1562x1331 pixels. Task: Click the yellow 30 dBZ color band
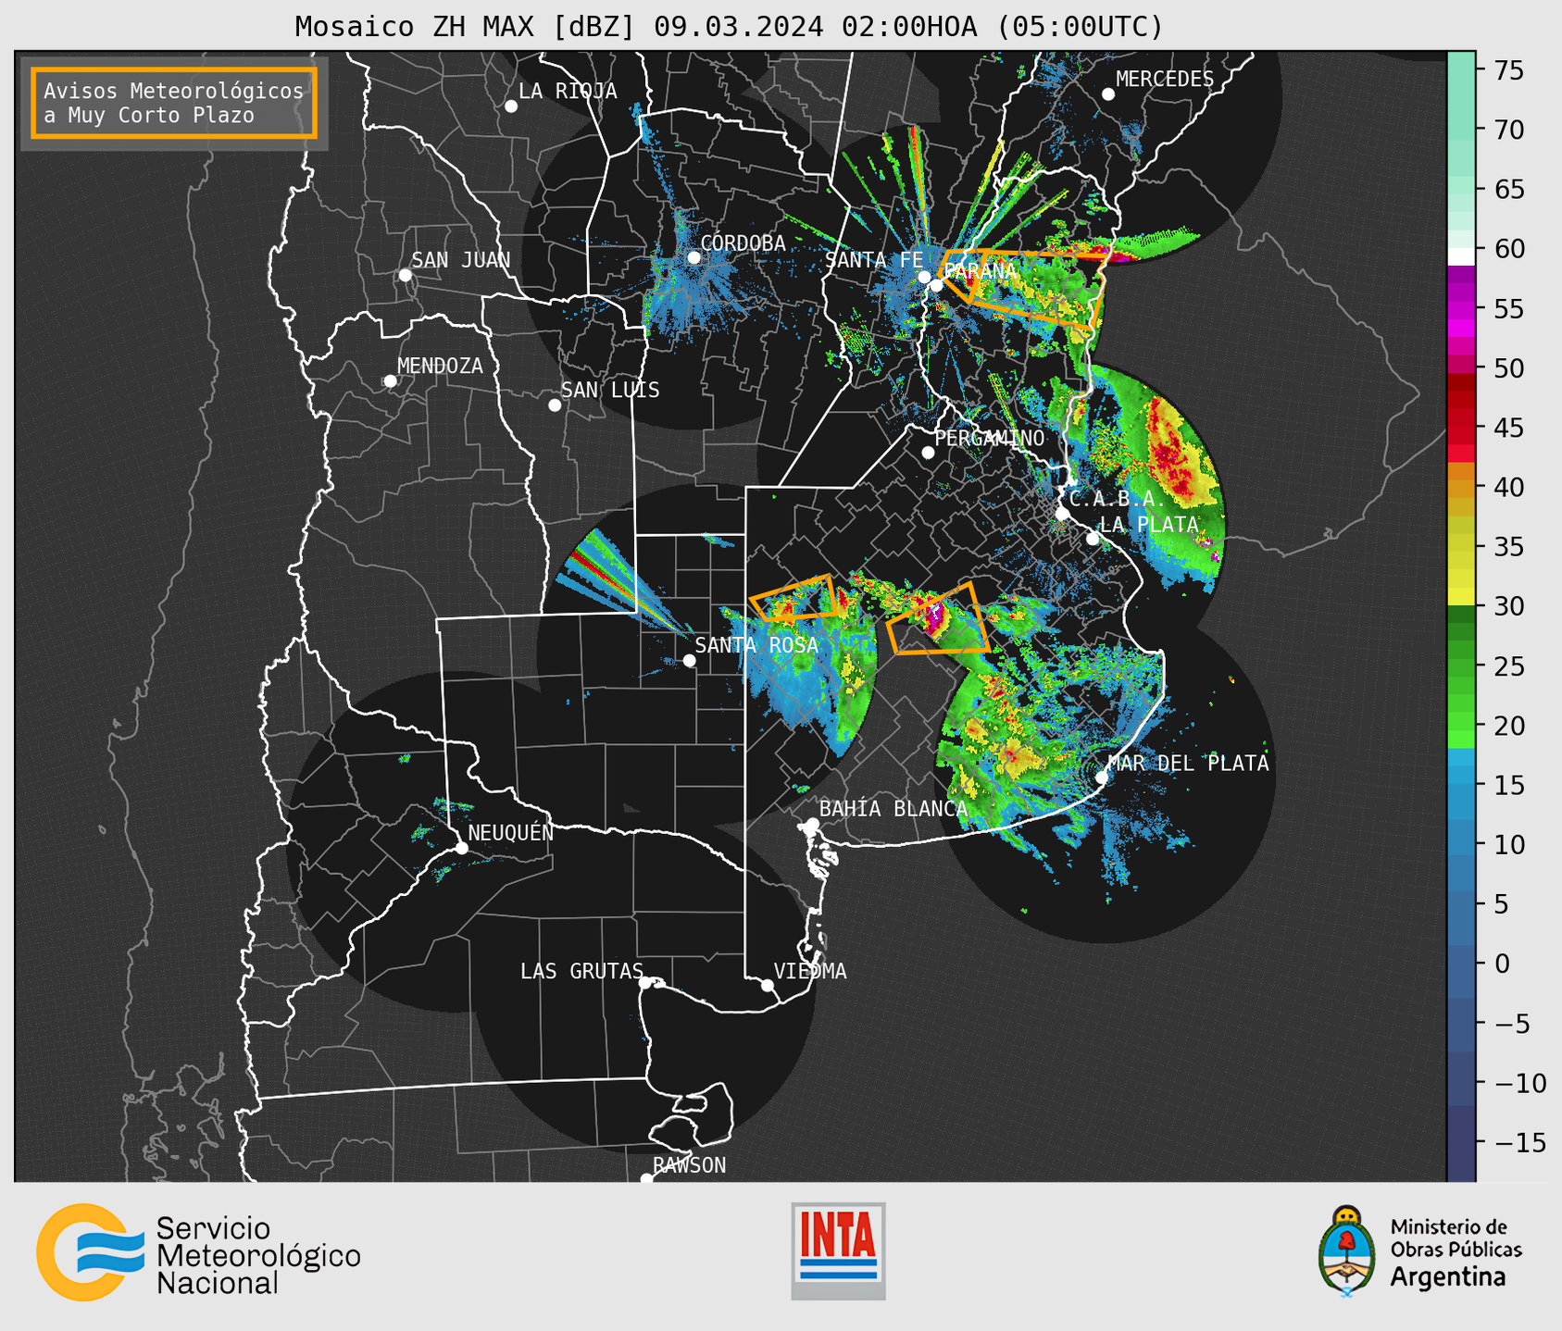click(x=1461, y=598)
